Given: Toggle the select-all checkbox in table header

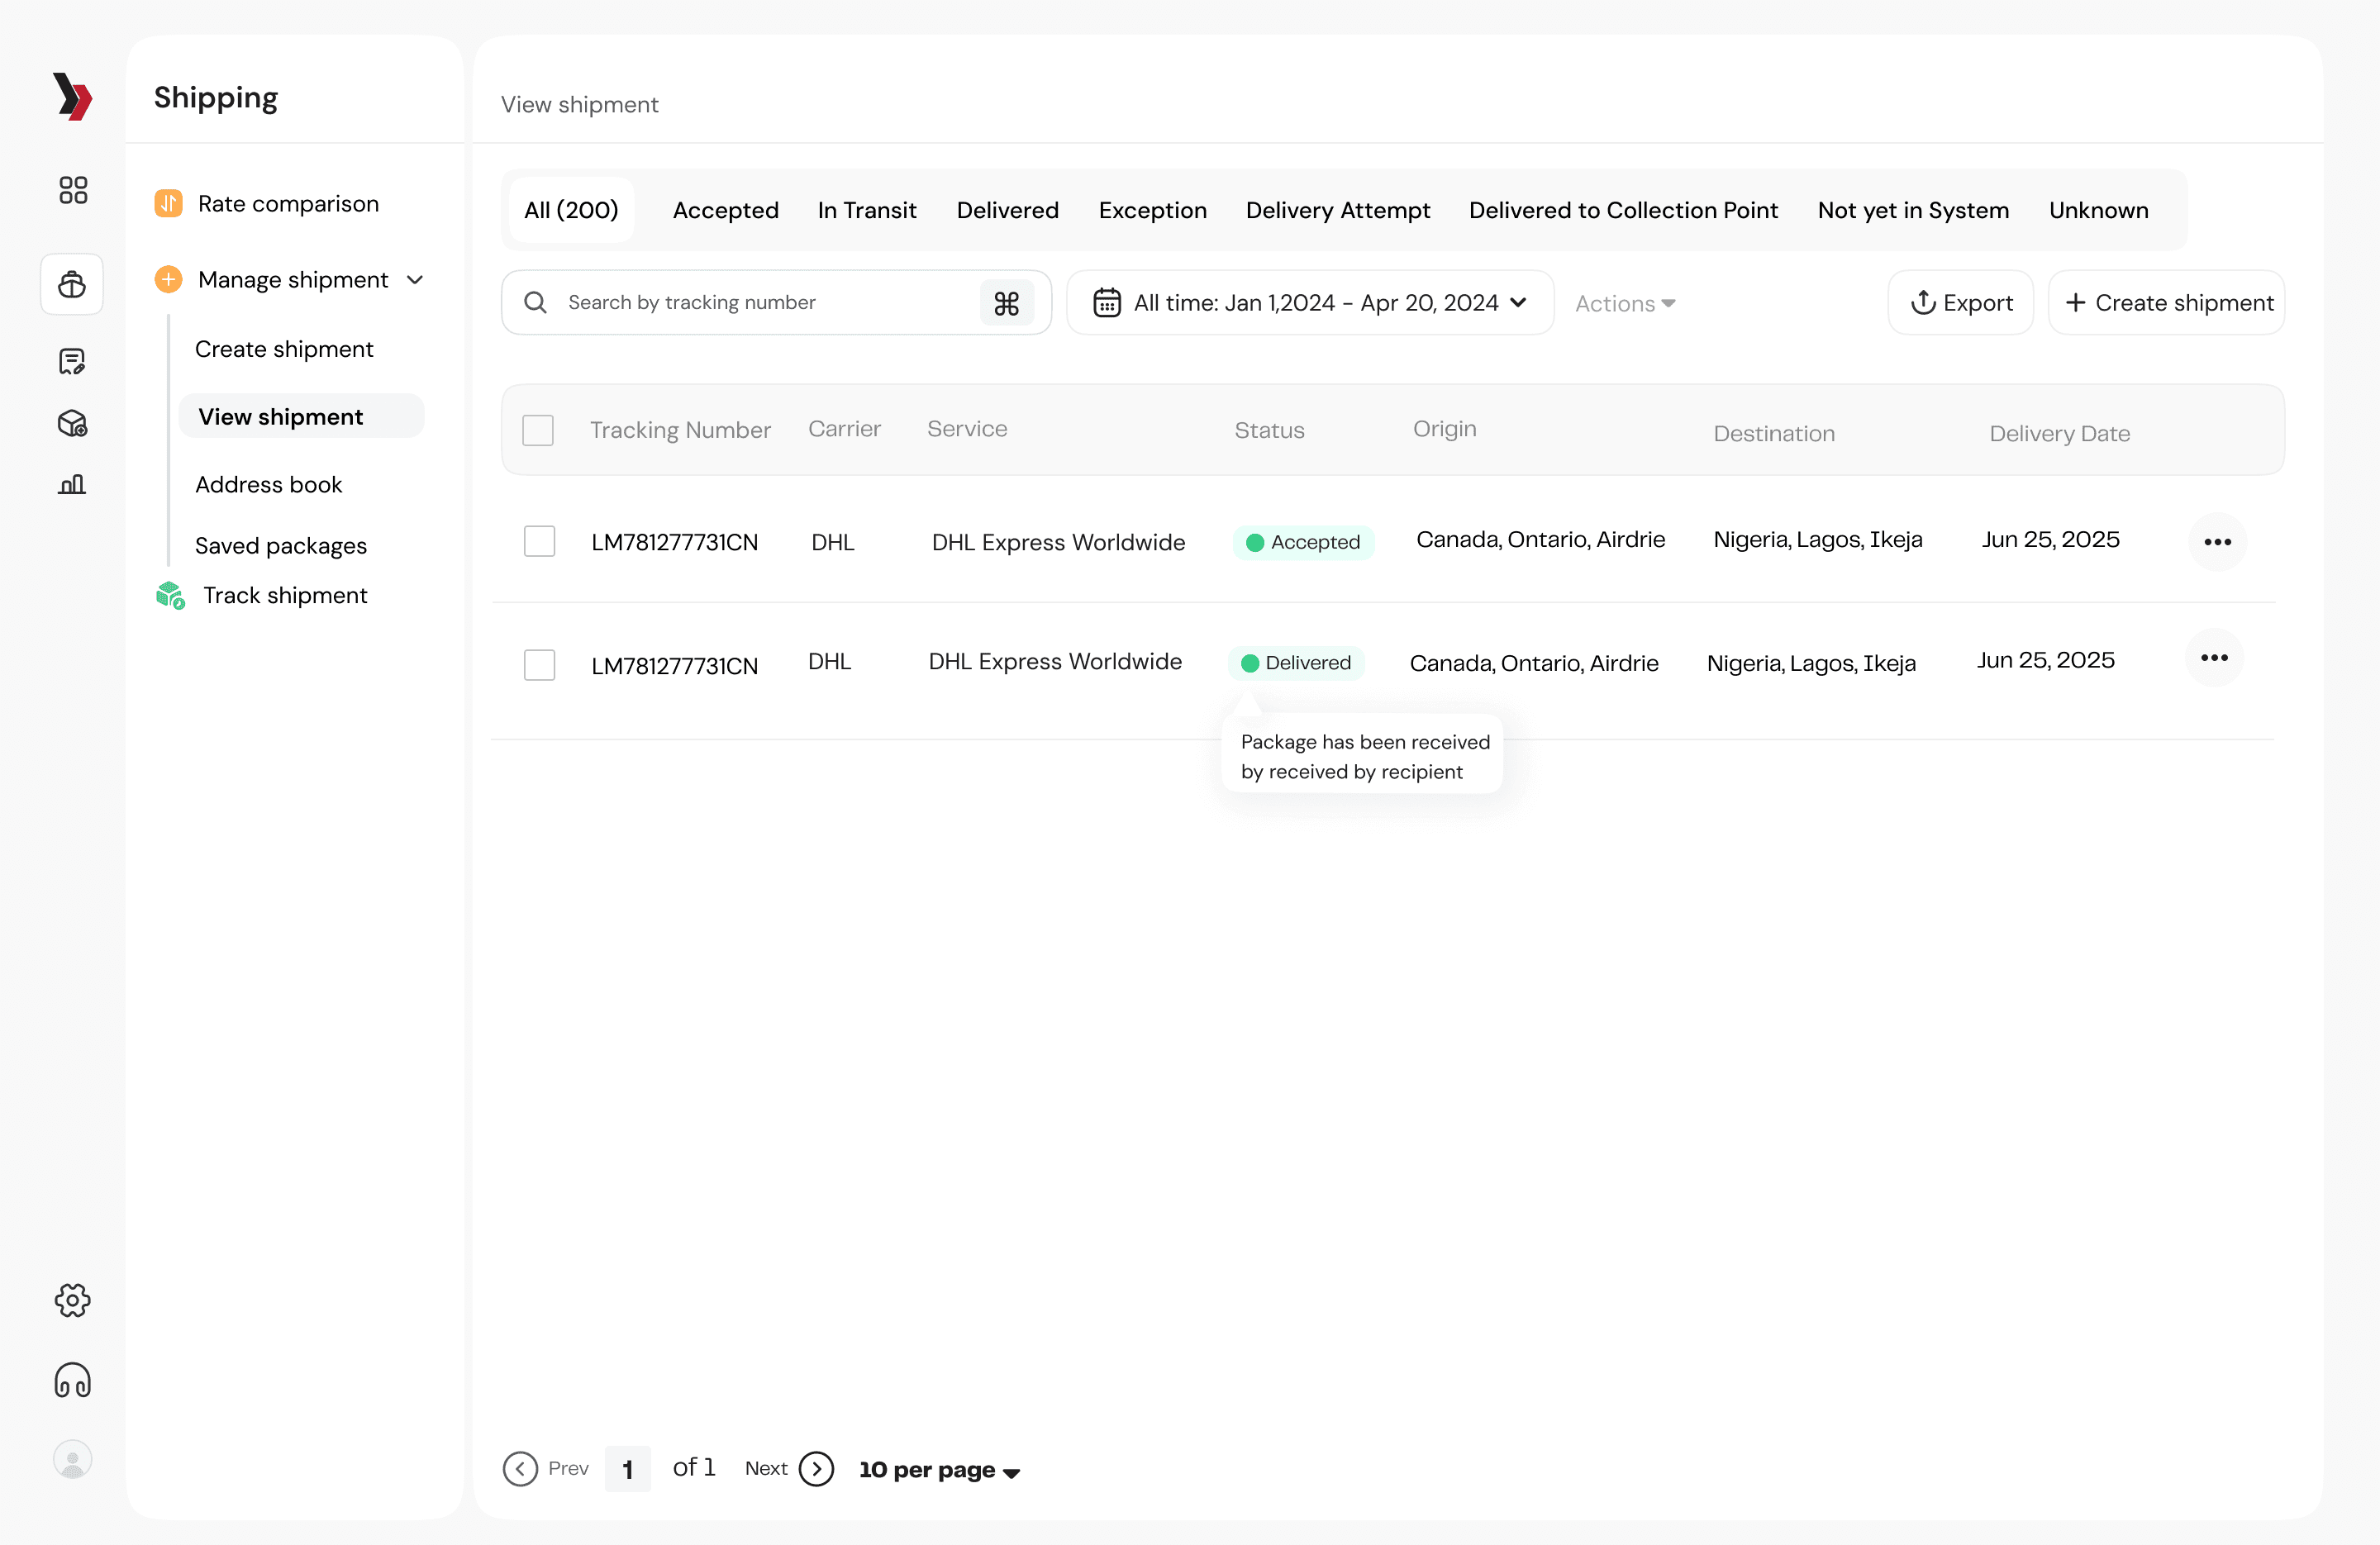Looking at the screenshot, I should [x=538, y=430].
